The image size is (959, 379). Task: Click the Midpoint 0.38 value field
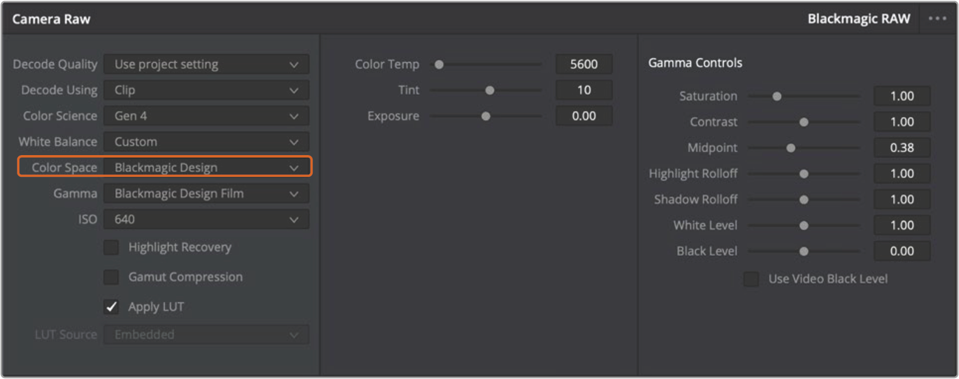tap(902, 148)
